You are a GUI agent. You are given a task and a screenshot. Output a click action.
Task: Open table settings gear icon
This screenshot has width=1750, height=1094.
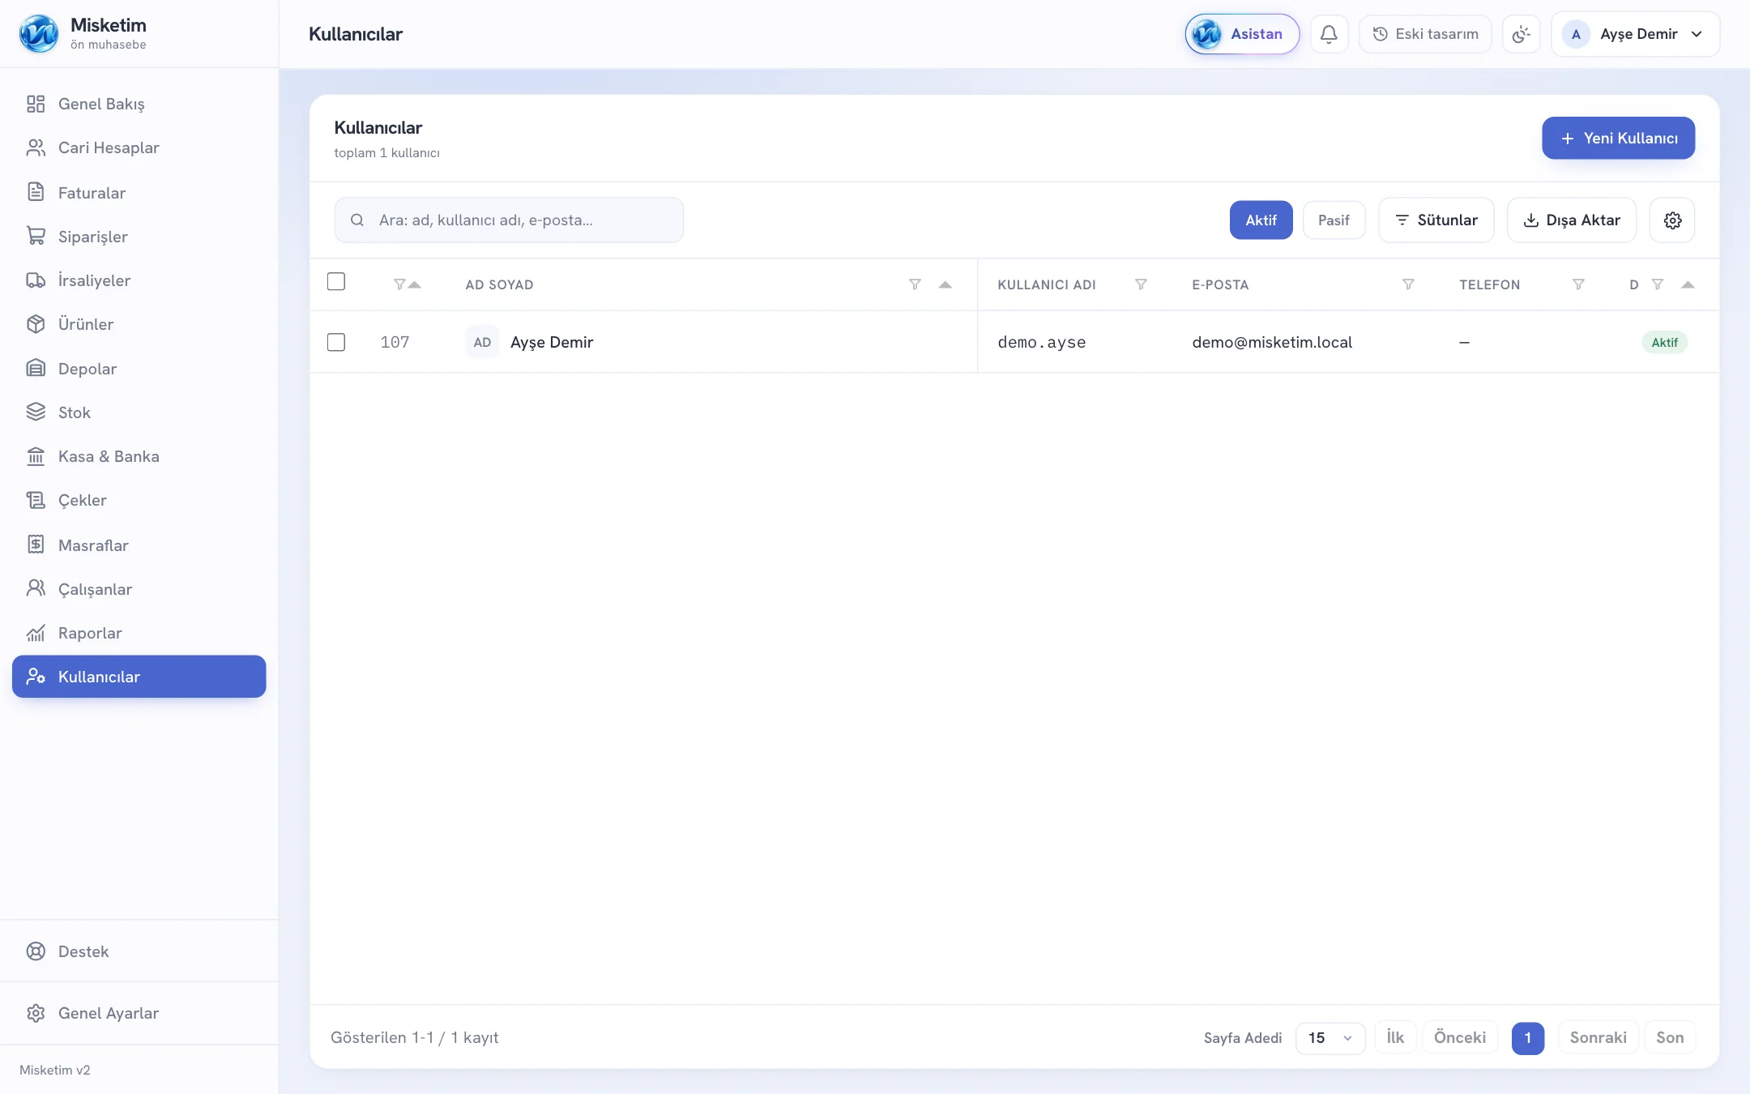click(1672, 220)
